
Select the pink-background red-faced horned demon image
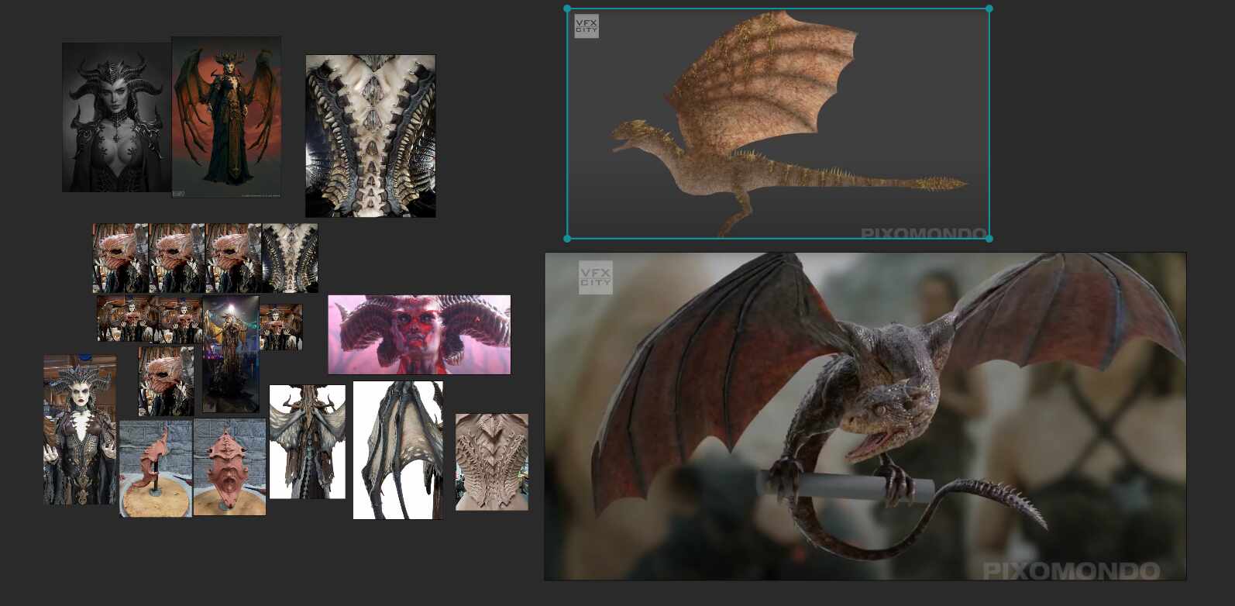(419, 334)
